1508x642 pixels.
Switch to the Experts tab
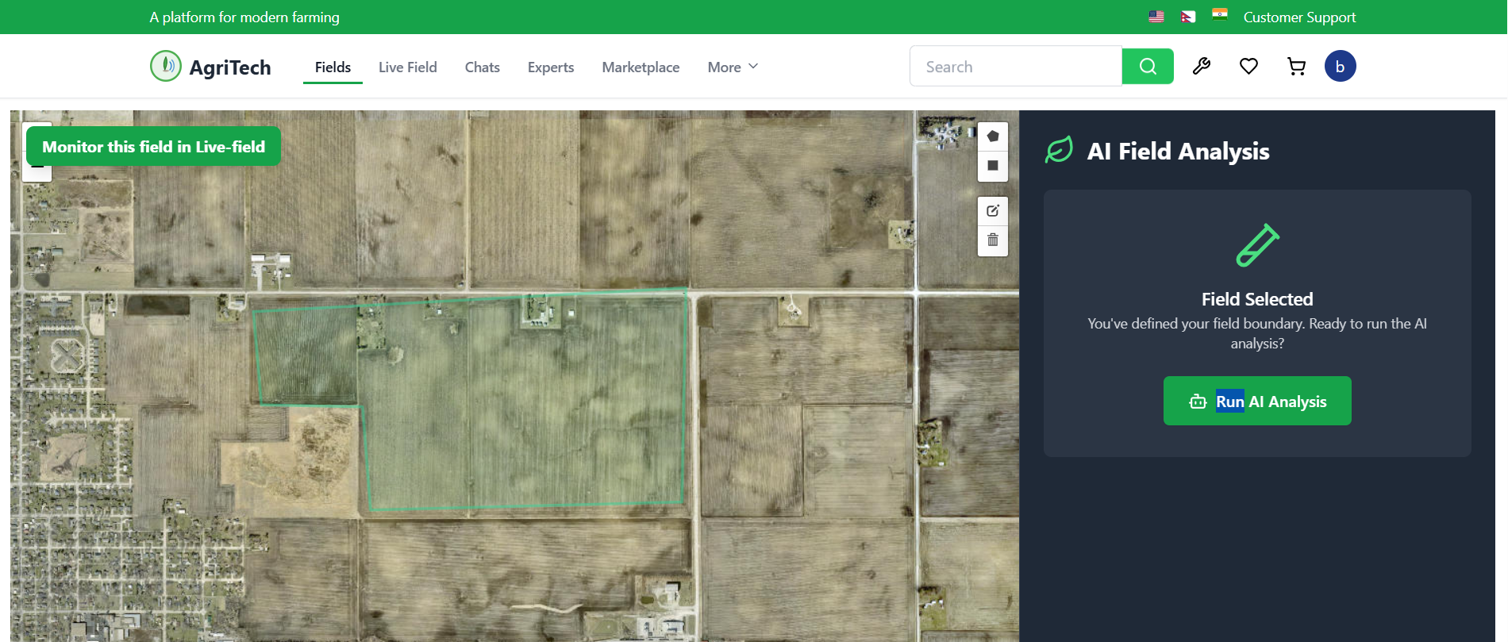[551, 67]
